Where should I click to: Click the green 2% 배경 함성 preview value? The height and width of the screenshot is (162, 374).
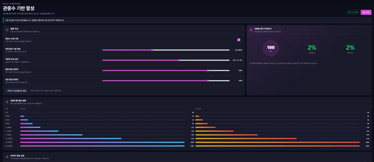click(312, 47)
